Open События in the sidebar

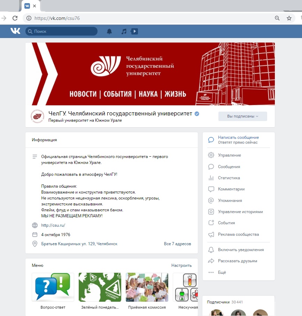226,223
